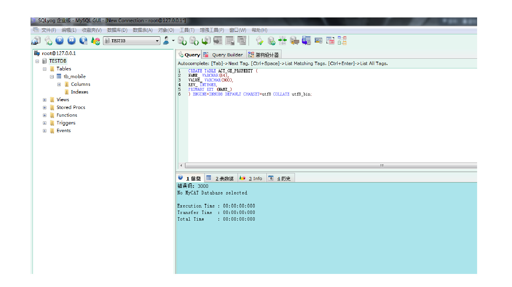Image resolution: width=512 pixels, height=287 pixels.
Task: Expand the Stored Procs folder
Action: coord(44,108)
